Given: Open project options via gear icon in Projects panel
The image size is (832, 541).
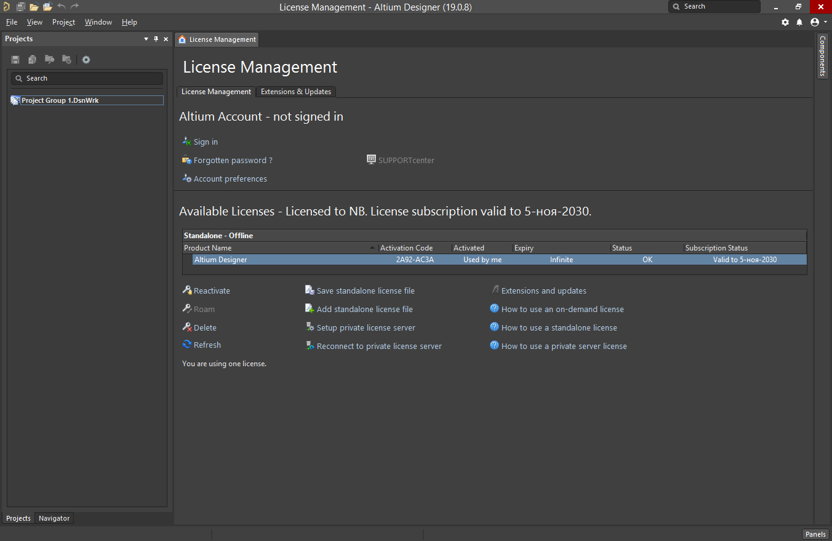Looking at the screenshot, I should pyautogui.click(x=86, y=59).
